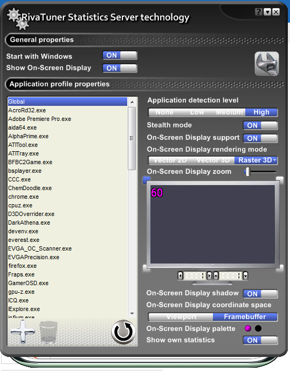Select Adobe Premiere Pro.exe profile
290x371 pixels.
(x=67, y=119)
